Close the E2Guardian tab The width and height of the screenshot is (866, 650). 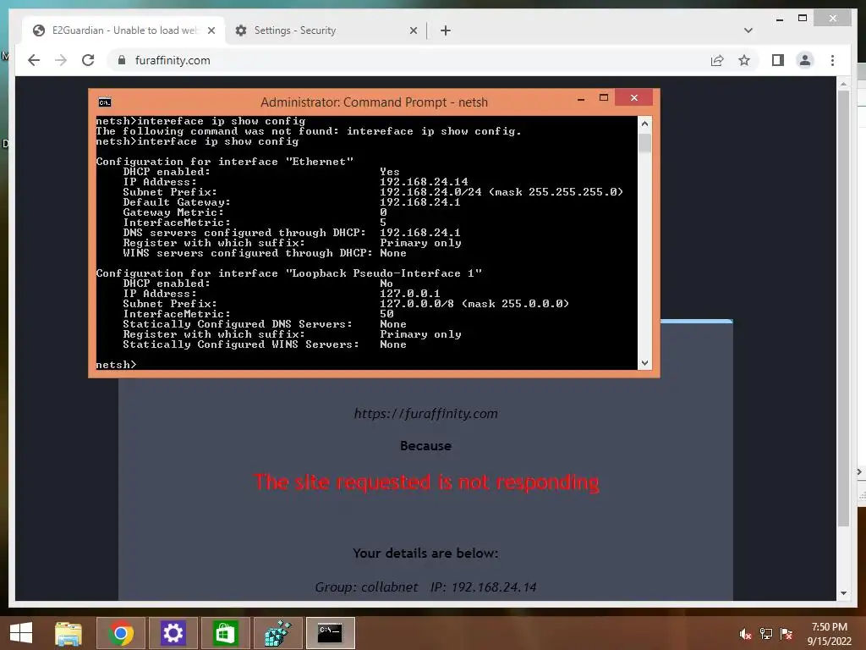point(211,30)
